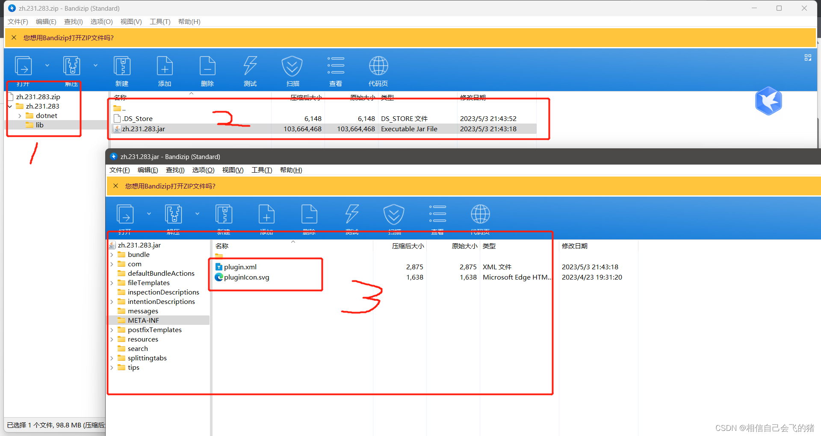This screenshot has height=436, width=821.
Task: Click Test lightning icon in zip window
Action: [250, 66]
